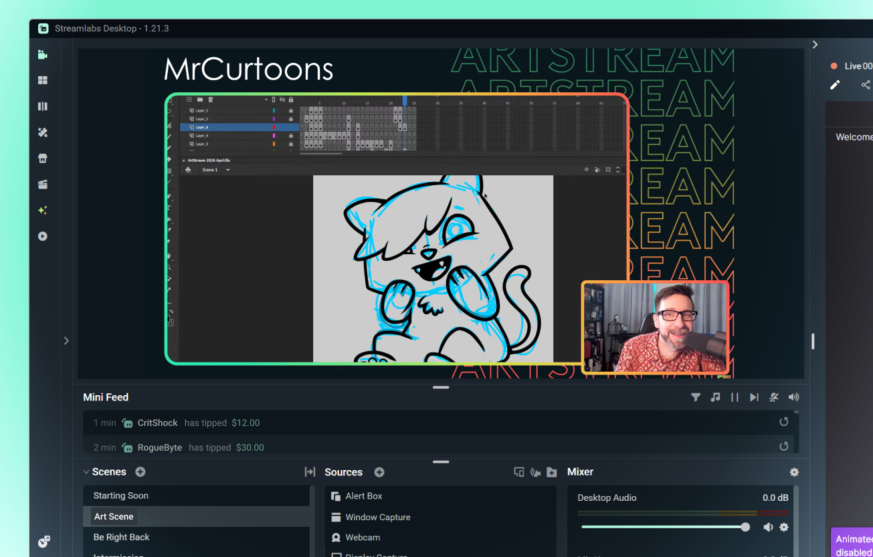Open the Highlighter clapperboard icon
The image size is (873, 557).
pos(43,185)
